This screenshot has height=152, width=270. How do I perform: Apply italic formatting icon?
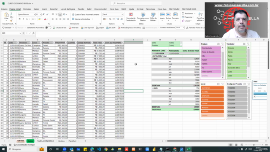[23, 19]
